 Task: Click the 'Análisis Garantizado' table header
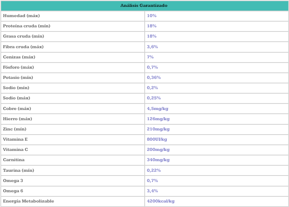pyautogui.click(x=144, y=6)
